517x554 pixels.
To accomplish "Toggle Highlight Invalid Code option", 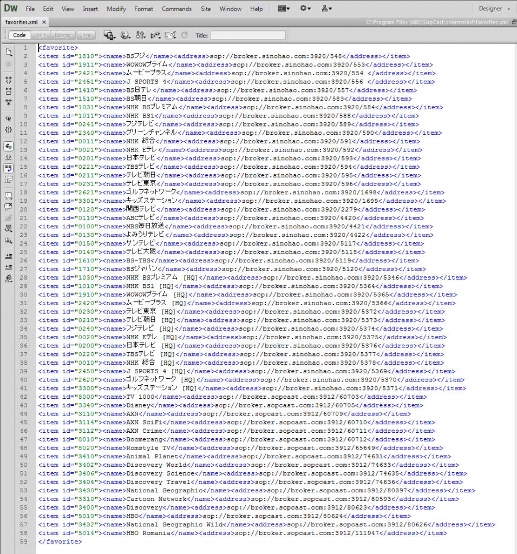I will tap(9, 157).
